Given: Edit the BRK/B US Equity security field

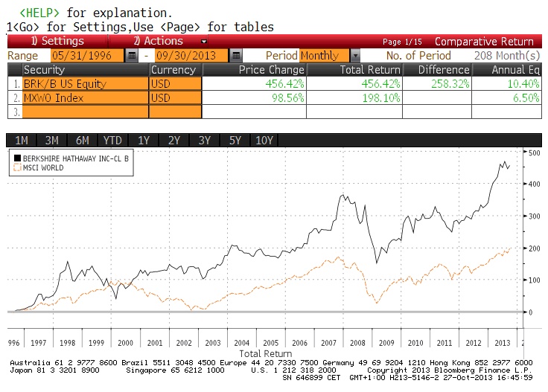Looking at the screenshot, I should [86, 84].
